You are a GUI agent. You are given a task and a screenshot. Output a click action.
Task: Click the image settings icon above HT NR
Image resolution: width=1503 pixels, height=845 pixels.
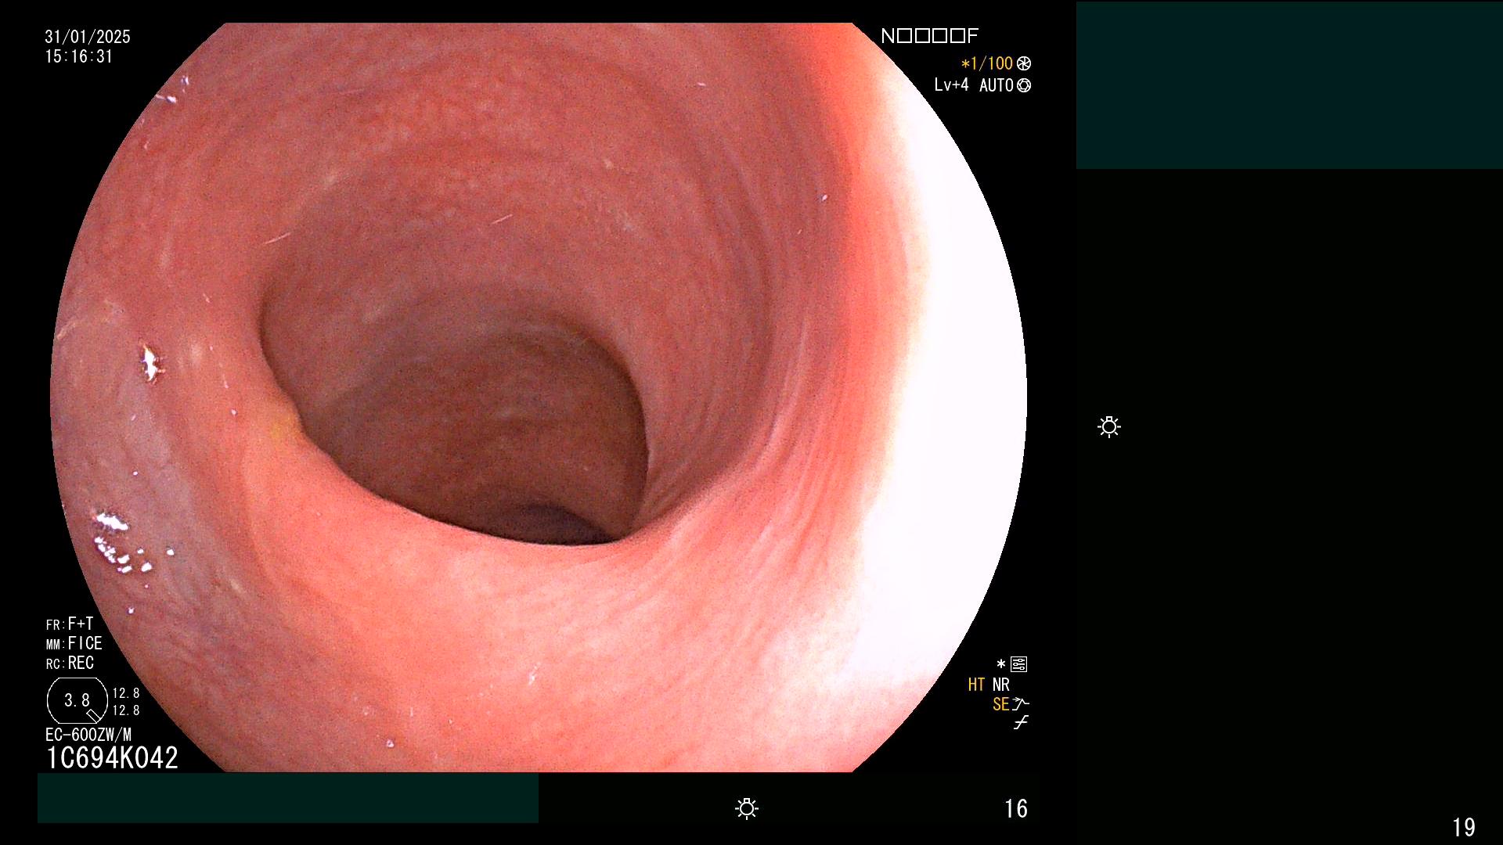click(x=1018, y=664)
